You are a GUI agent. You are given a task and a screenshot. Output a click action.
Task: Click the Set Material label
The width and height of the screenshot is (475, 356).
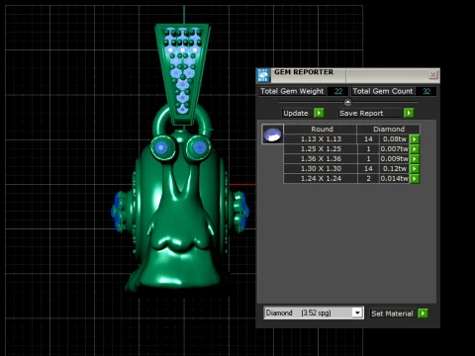pyautogui.click(x=392, y=313)
